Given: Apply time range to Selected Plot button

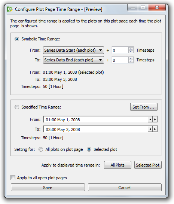Looking at the screenshot, I should [148, 165].
